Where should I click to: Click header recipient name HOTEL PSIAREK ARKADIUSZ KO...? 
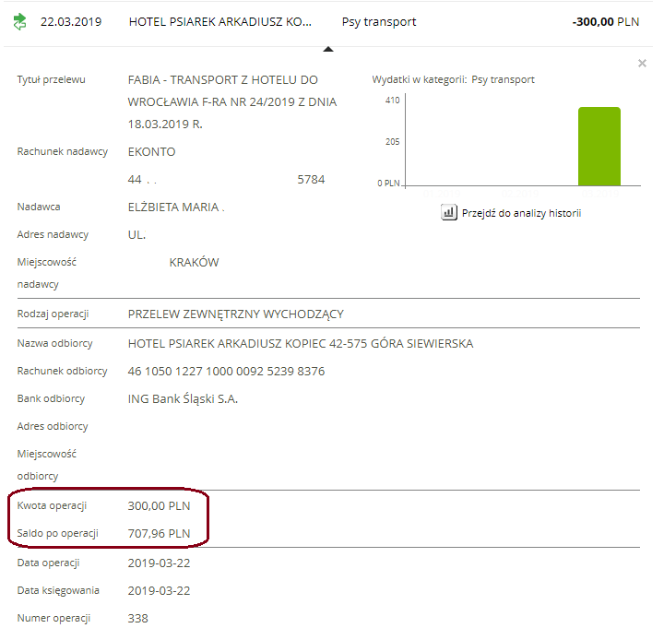(219, 21)
